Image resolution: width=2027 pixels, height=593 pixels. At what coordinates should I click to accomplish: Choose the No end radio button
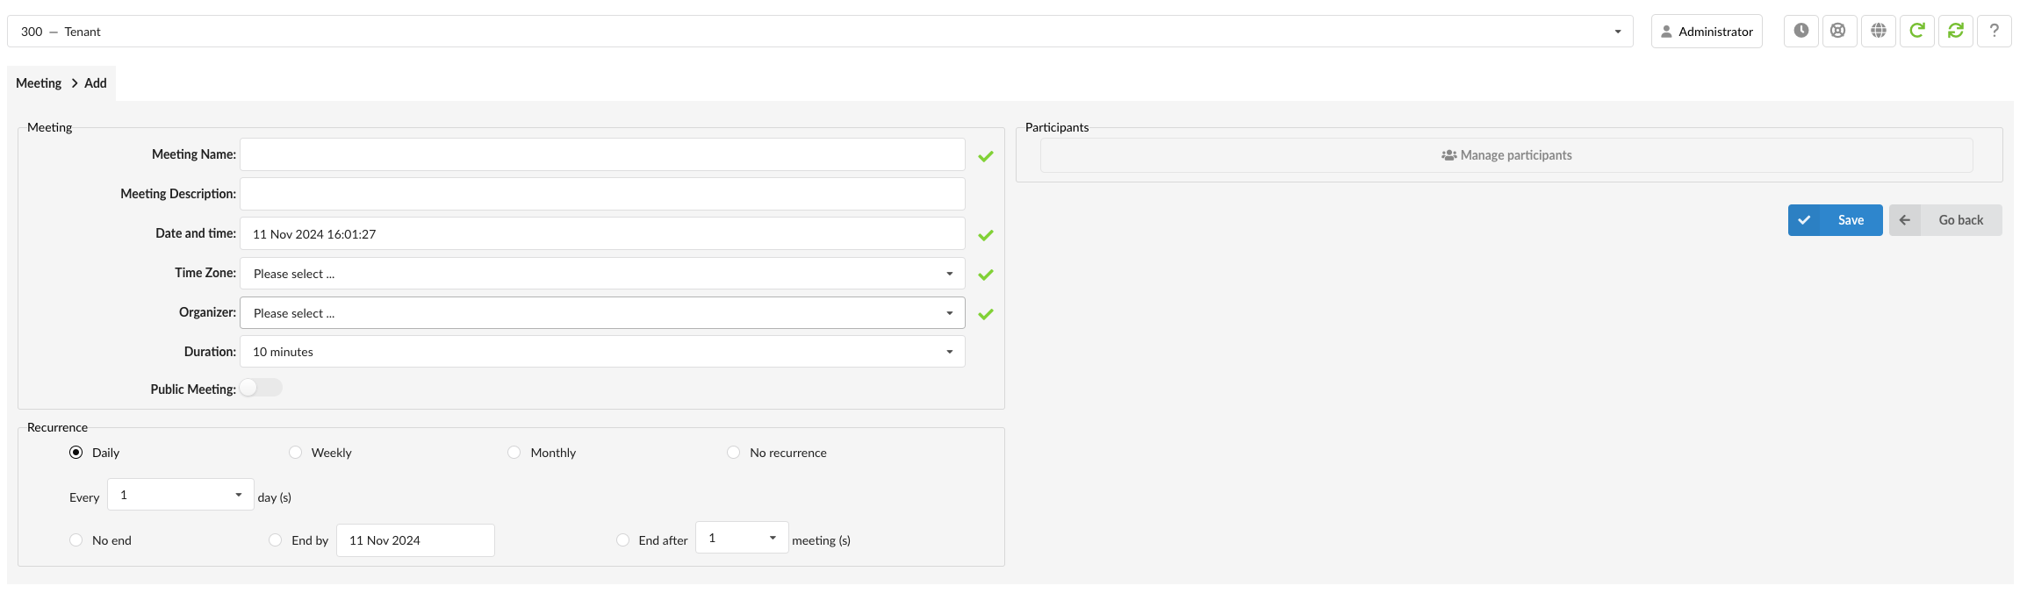click(76, 540)
